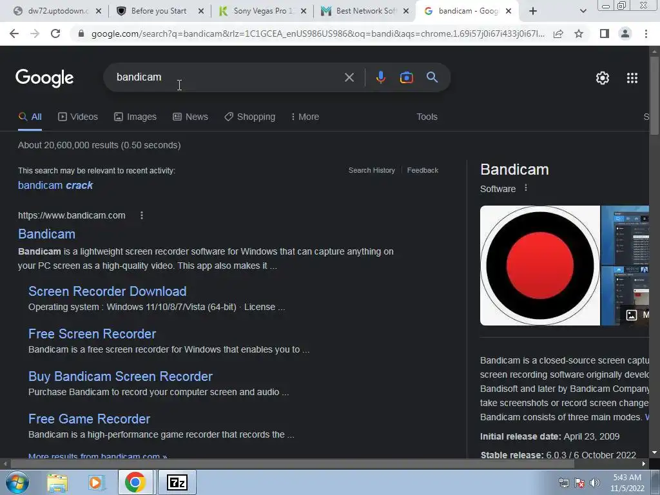The width and height of the screenshot is (660, 495).
Task: Select the All results filter
Action: pos(30,117)
